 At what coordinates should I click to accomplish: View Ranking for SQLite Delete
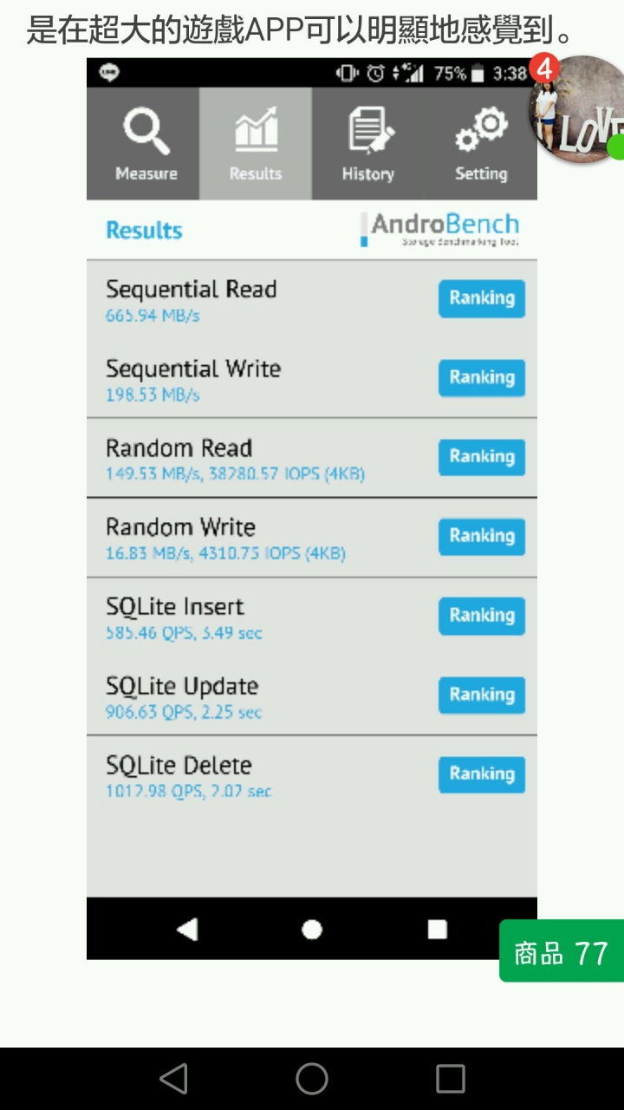[x=482, y=774]
